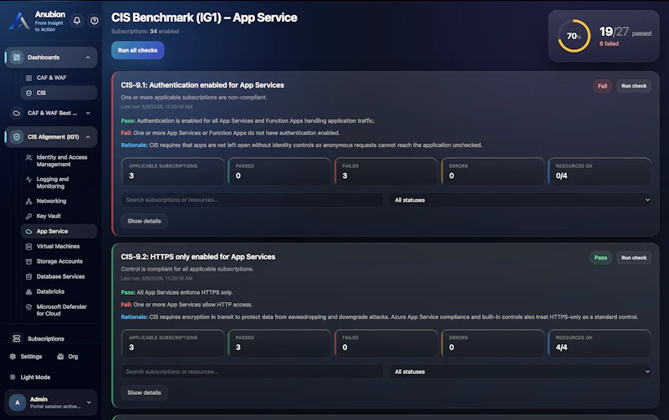Open Subscriptions page
The width and height of the screenshot is (669, 420).
(51, 339)
